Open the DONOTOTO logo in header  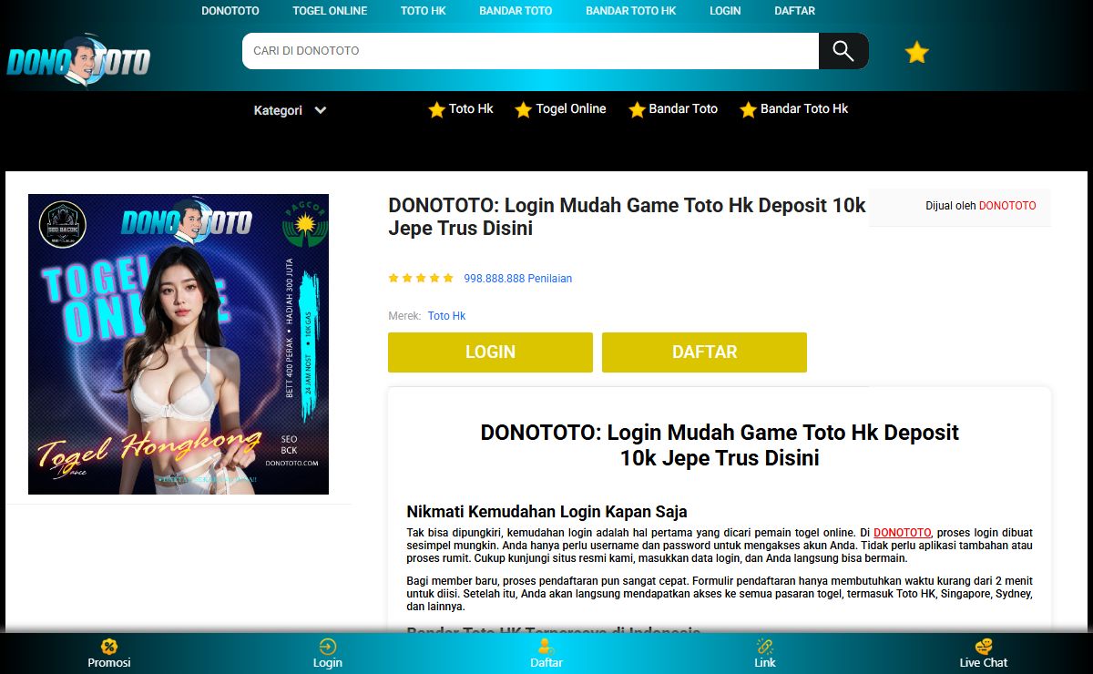tap(78, 61)
